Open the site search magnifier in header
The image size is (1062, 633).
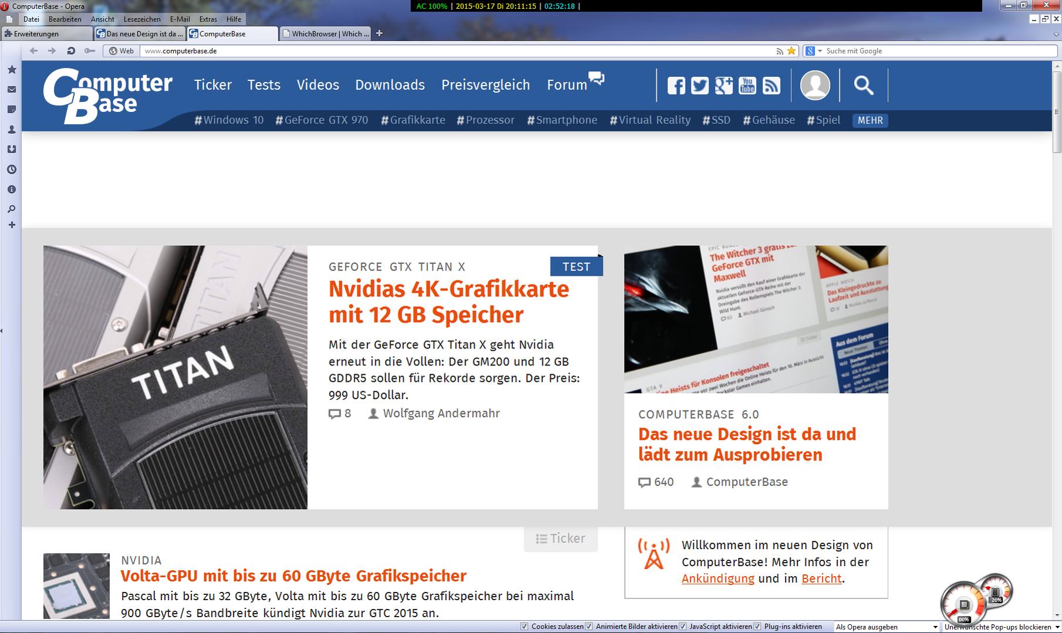point(864,86)
